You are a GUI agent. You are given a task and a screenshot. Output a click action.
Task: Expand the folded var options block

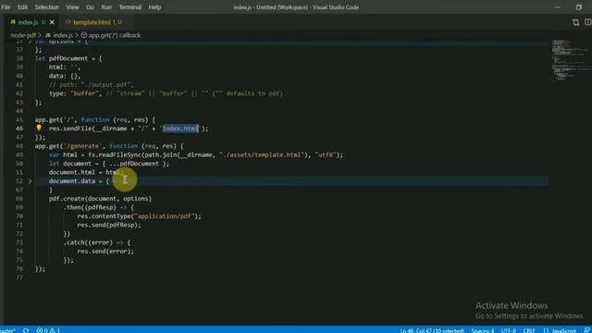[x=30, y=41]
